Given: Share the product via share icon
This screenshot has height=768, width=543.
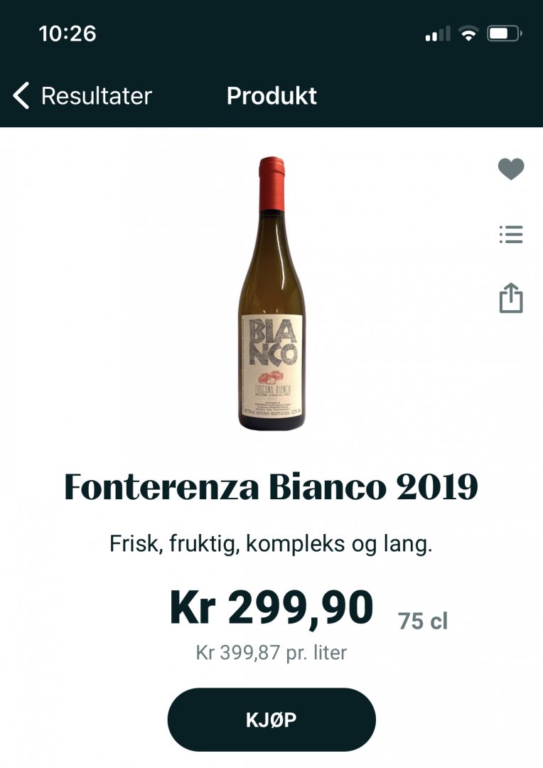Looking at the screenshot, I should [x=511, y=298].
